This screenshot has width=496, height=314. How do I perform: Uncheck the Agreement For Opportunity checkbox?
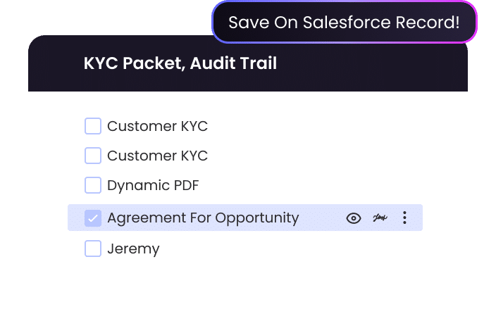(93, 218)
